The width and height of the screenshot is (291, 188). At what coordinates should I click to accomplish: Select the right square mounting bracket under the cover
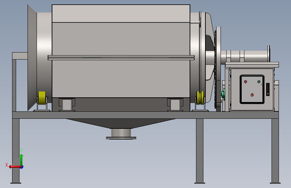click(175, 105)
